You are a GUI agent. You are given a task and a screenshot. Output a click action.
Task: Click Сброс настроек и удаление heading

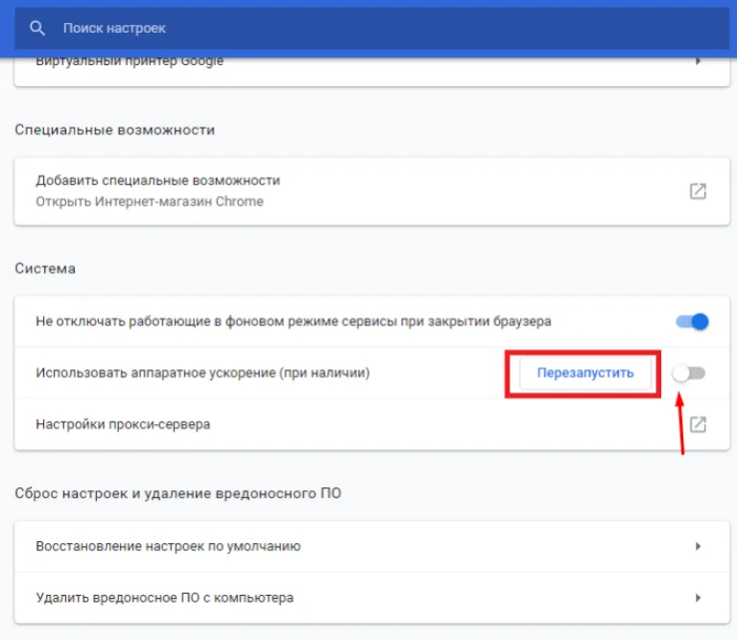click(178, 493)
